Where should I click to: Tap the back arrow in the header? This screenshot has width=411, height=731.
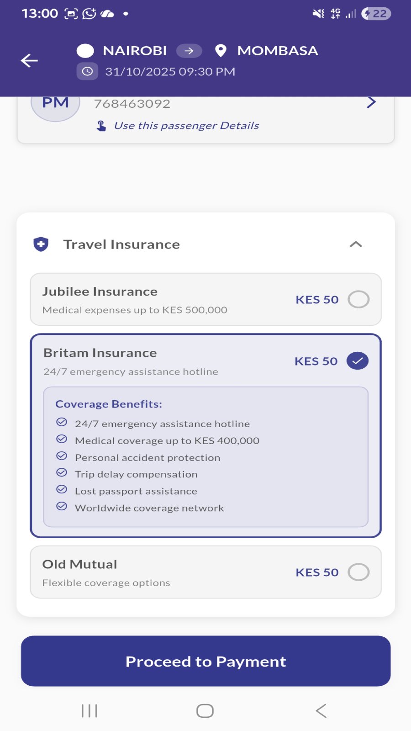point(29,60)
